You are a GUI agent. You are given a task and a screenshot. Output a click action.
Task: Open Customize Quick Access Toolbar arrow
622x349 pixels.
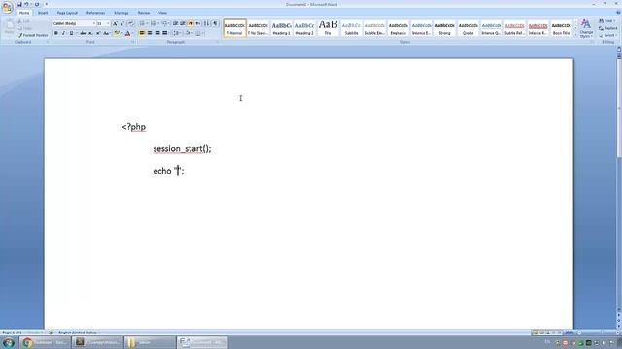tap(46, 4)
